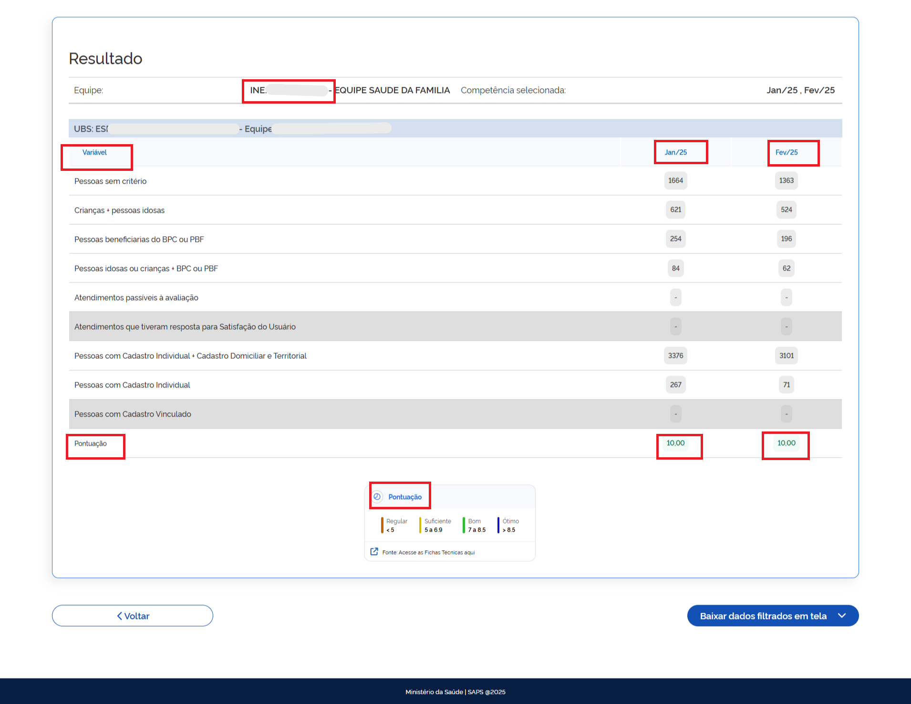Click the left chevron icon in Voltar
Screen dimensions: 911x704
point(120,616)
